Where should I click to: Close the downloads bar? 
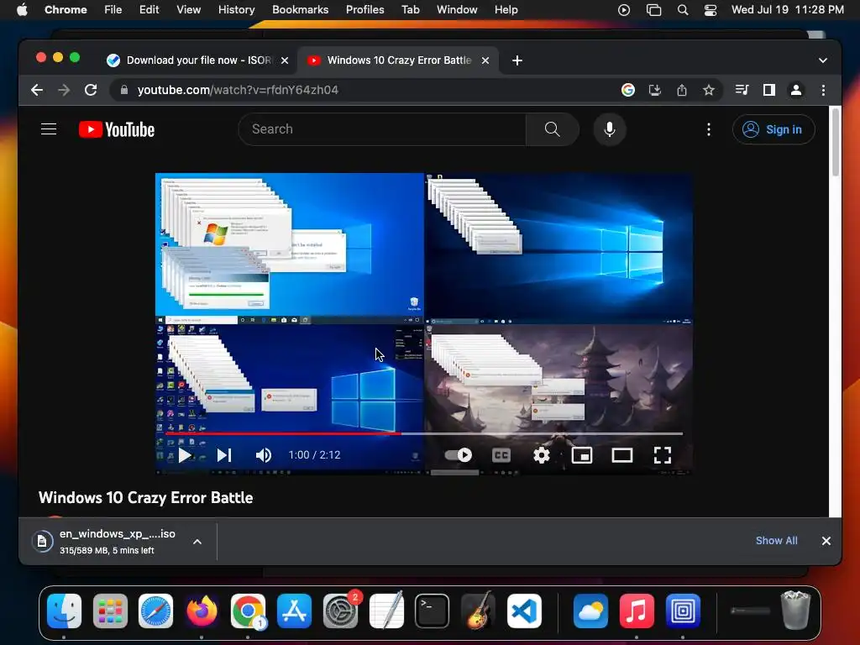click(826, 541)
